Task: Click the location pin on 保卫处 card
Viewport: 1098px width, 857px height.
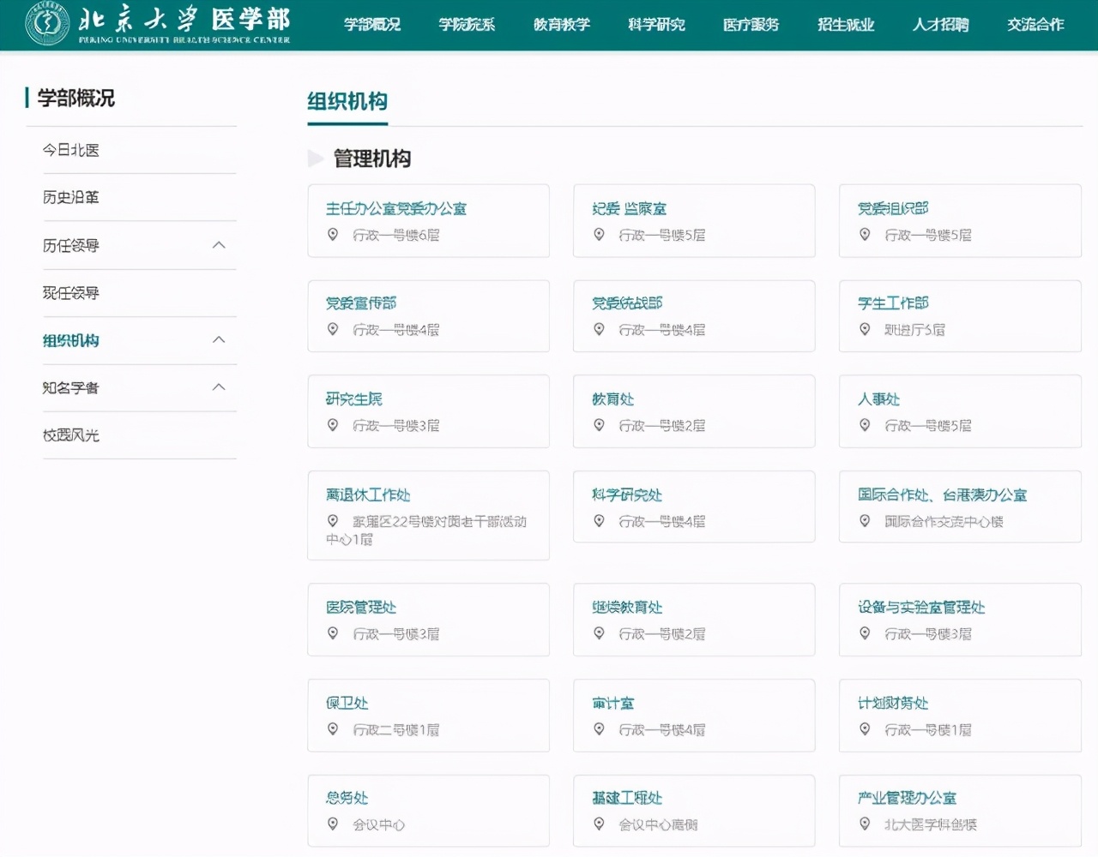Action: 333,729
